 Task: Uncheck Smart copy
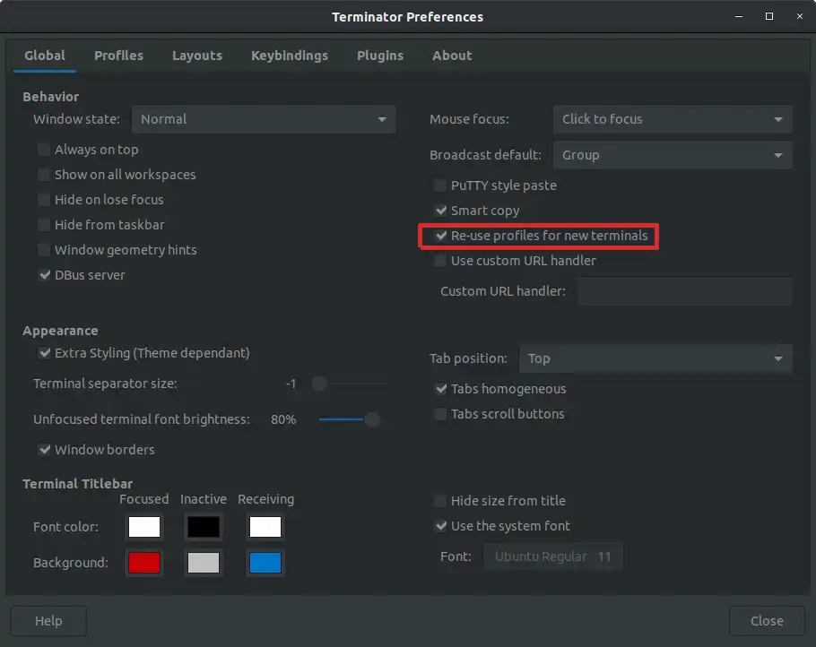pyautogui.click(x=440, y=211)
